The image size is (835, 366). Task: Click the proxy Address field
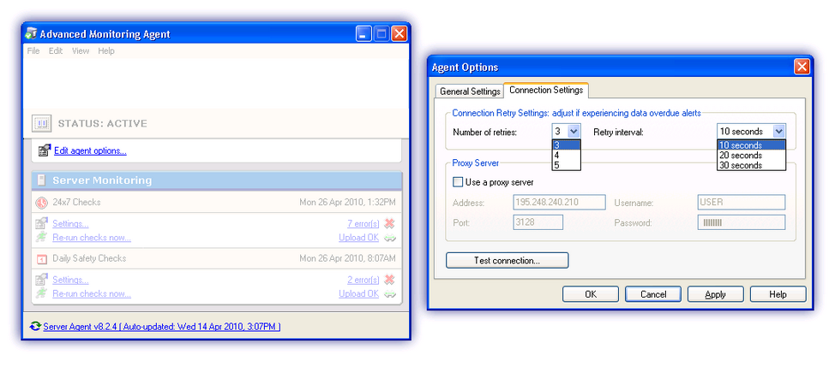559,203
